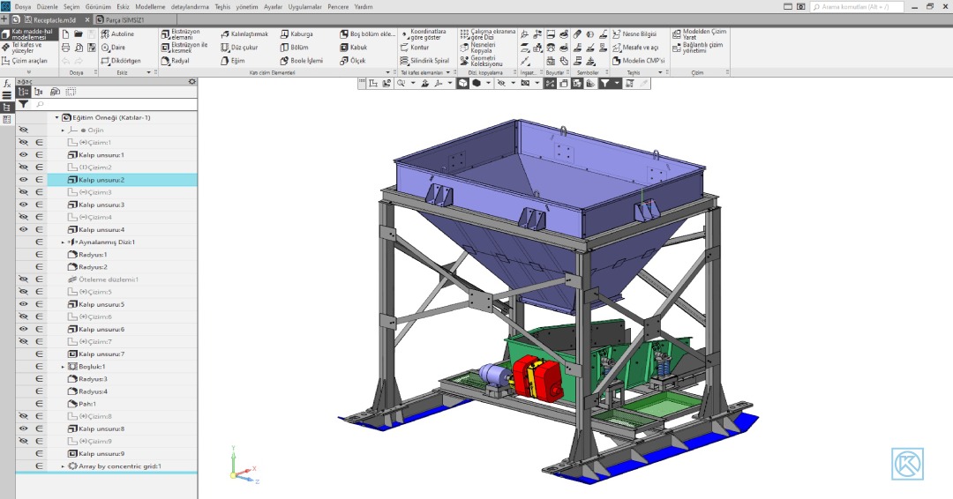Show the hidden Çizim:1 sketch

pyautogui.click(x=23, y=142)
